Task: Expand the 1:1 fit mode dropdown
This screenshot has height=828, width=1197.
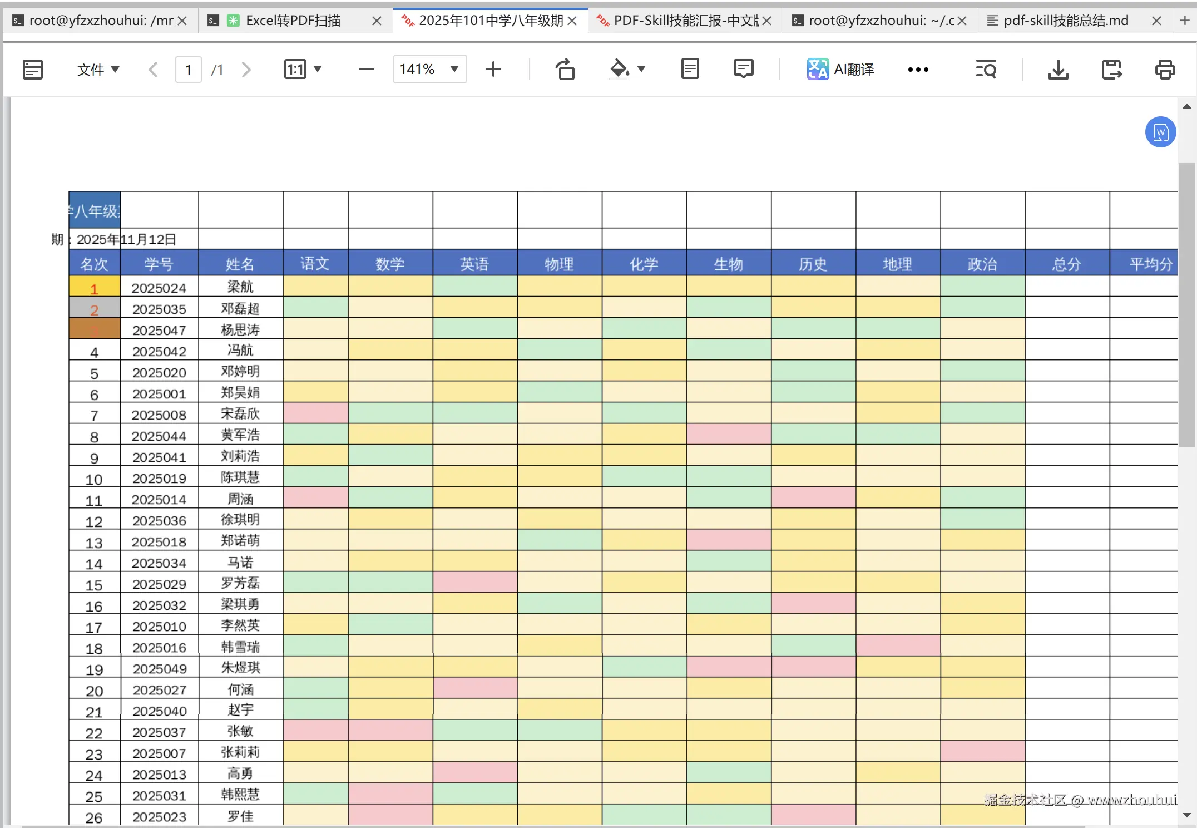Action: (318, 69)
